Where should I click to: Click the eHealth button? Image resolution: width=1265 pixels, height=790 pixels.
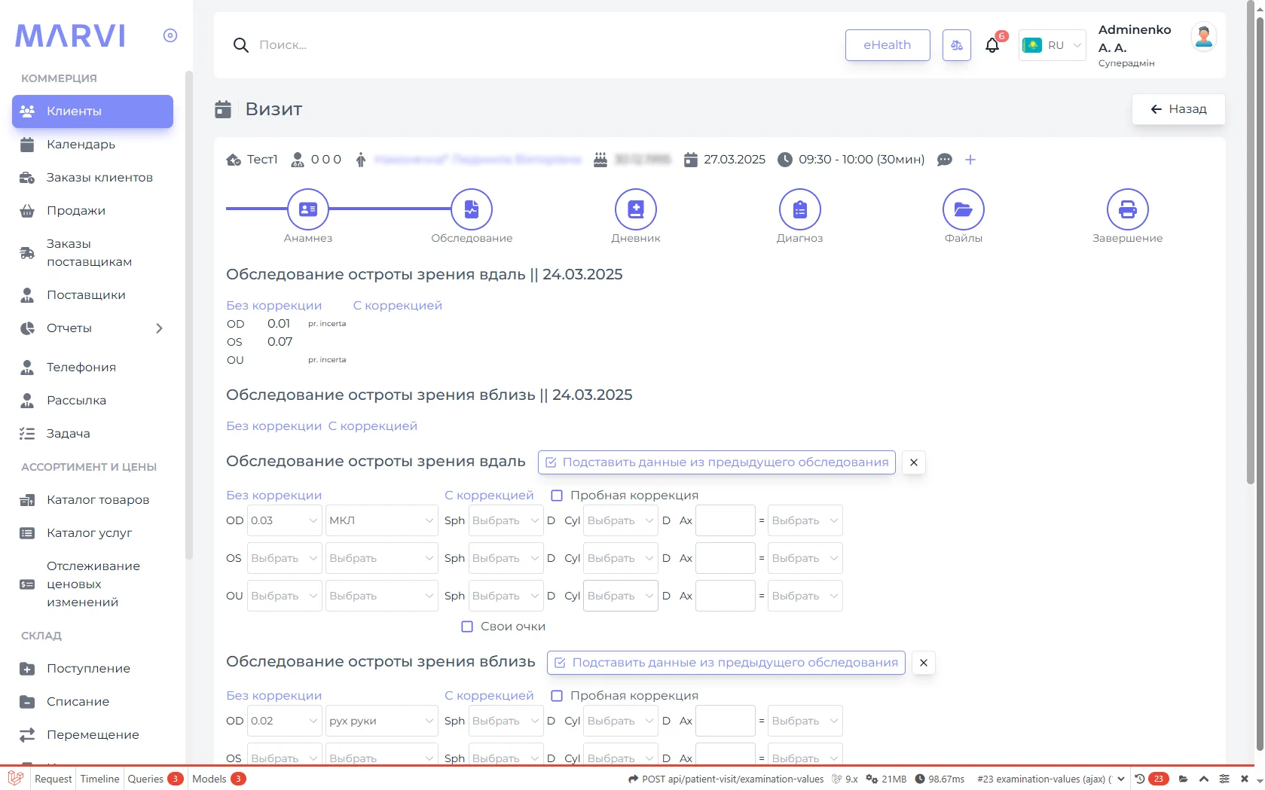click(x=888, y=45)
